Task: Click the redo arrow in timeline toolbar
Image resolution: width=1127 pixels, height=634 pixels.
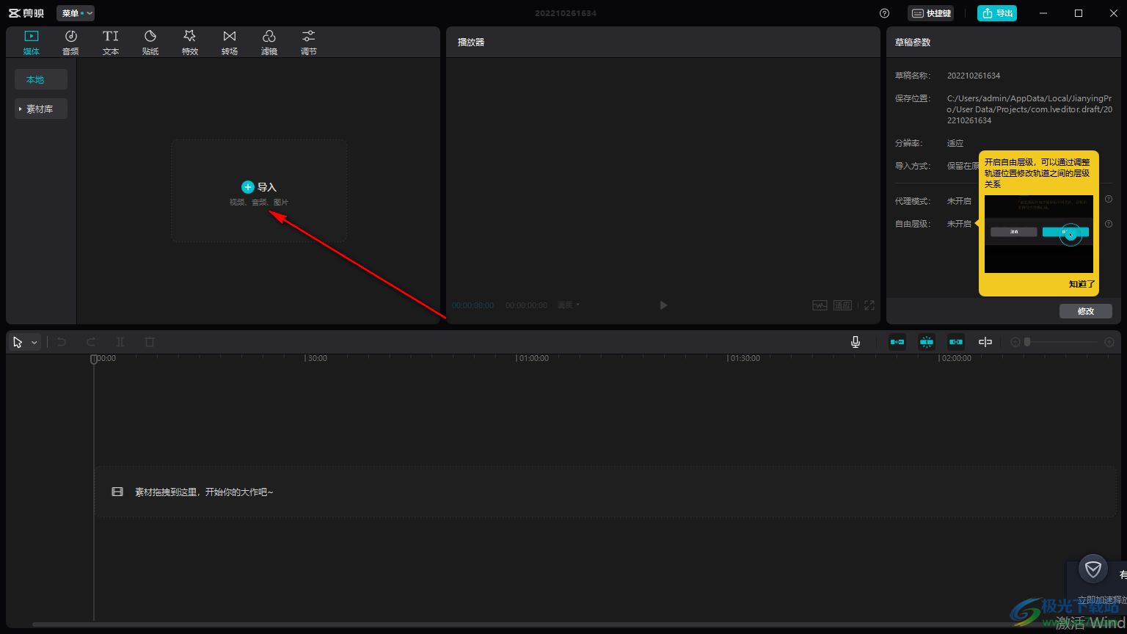Action: (x=91, y=342)
